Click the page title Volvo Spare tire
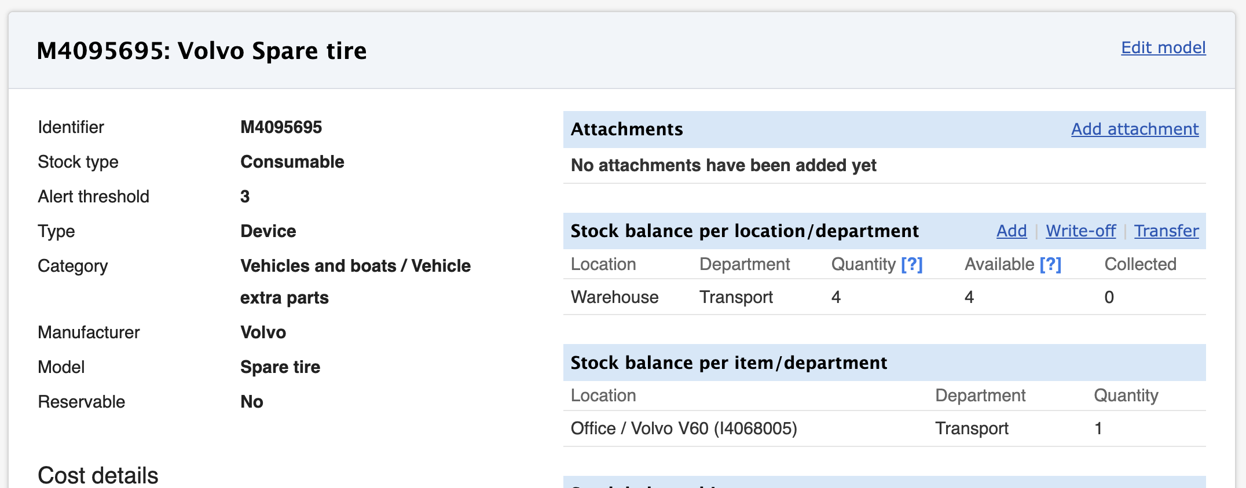This screenshot has height=488, width=1246. click(x=201, y=51)
